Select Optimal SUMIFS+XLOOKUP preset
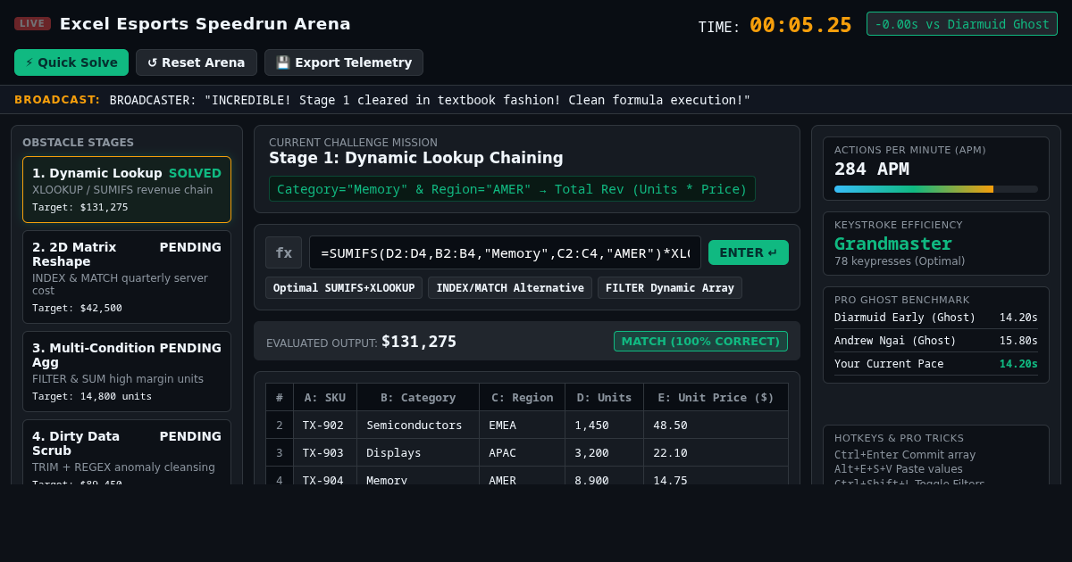Viewport: 1072px width, 562px height. tap(344, 287)
